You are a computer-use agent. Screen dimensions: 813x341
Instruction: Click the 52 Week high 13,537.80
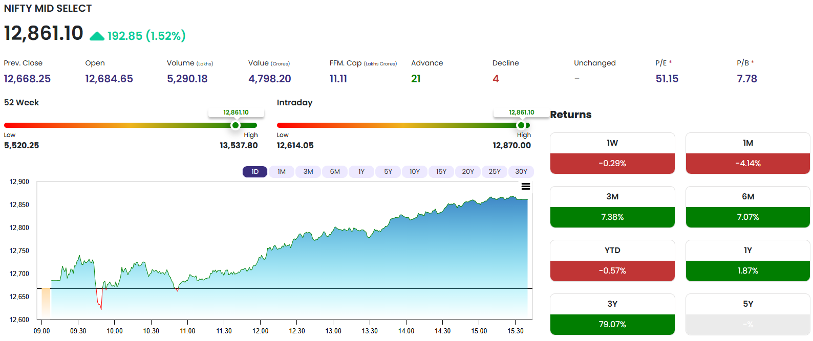[x=239, y=145]
